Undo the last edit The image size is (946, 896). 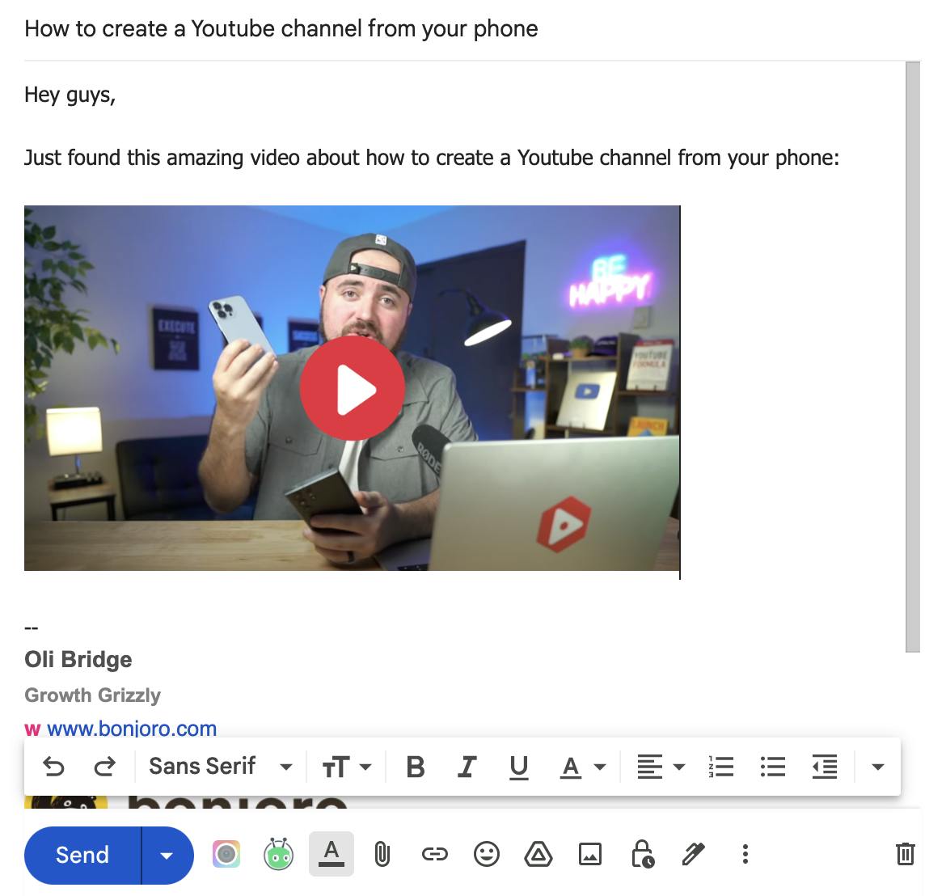[x=53, y=767]
